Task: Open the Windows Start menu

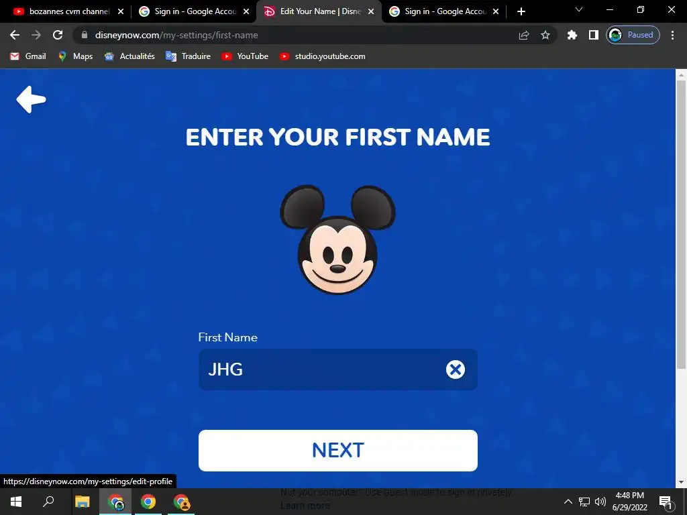Action: 16,502
